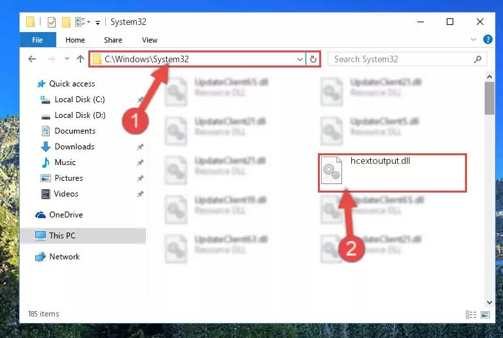Open the recent locations dropdown
Image resolution: width=503 pixels, height=338 pixels.
tap(67, 59)
